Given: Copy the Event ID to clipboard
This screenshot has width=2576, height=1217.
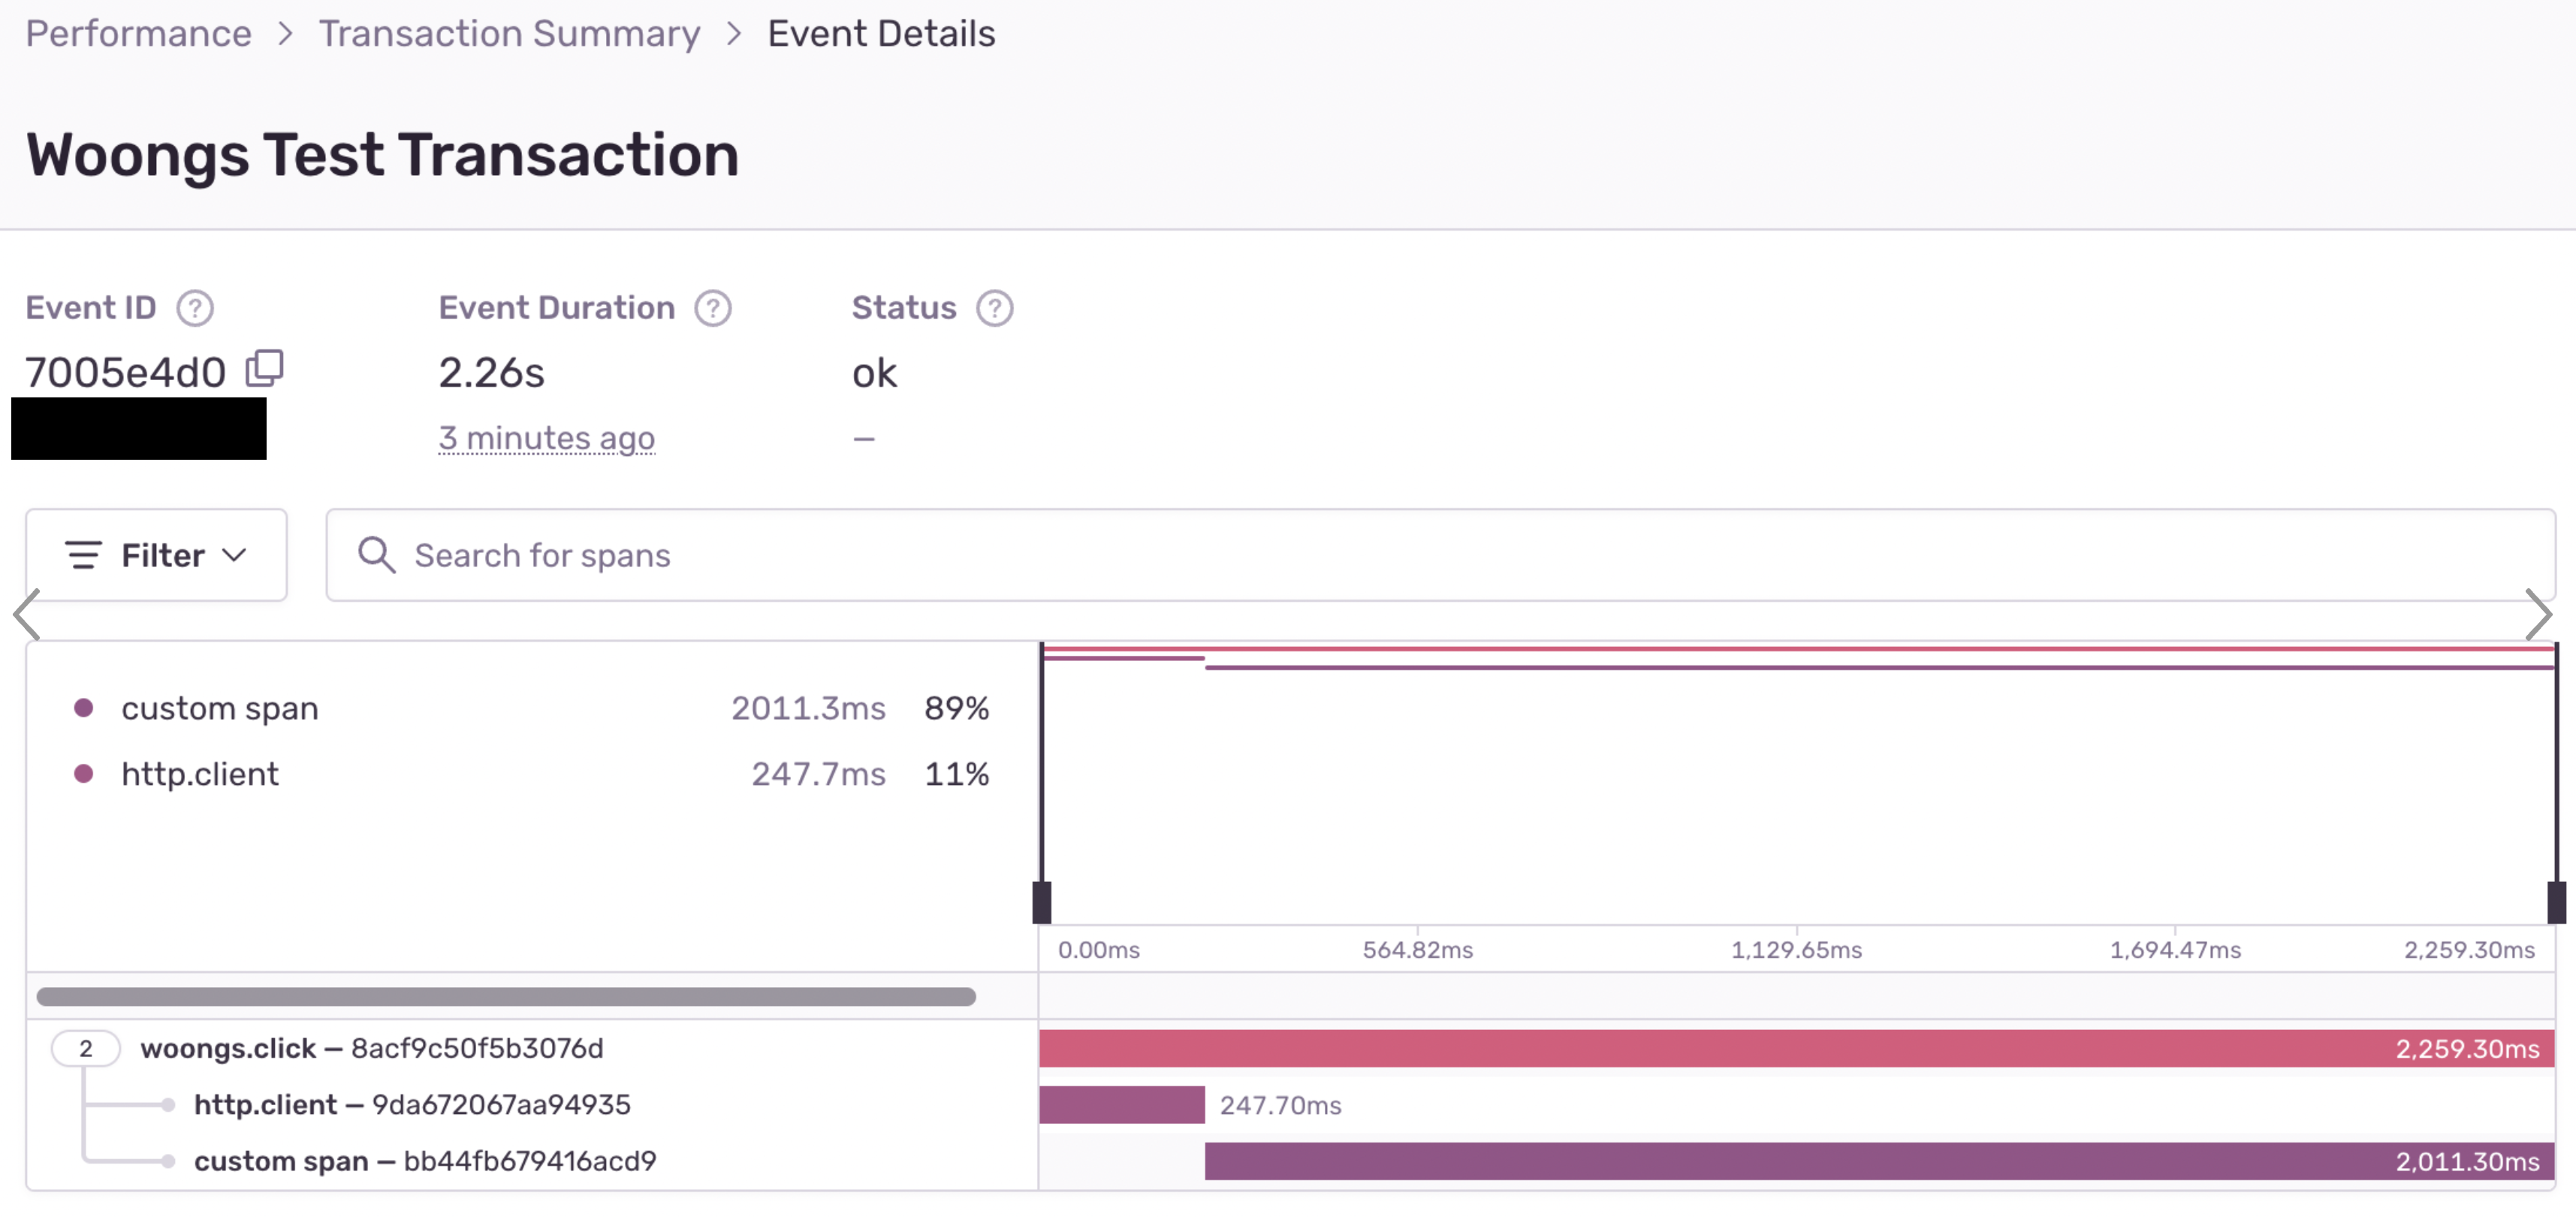Looking at the screenshot, I should [265, 369].
